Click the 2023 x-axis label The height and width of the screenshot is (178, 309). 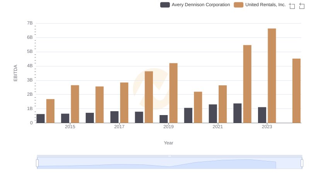267,127
